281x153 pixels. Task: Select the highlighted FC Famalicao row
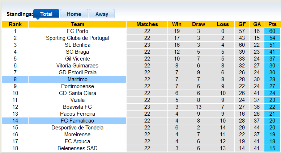pos(77,121)
